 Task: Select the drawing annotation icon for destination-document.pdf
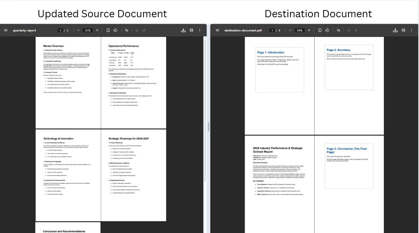[338, 30]
